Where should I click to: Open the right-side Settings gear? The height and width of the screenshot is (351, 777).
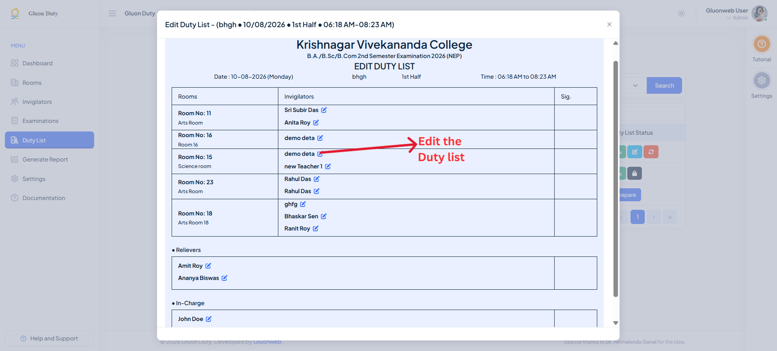[762, 80]
